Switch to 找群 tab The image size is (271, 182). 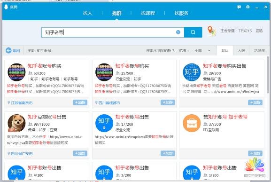tap(116, 13)
